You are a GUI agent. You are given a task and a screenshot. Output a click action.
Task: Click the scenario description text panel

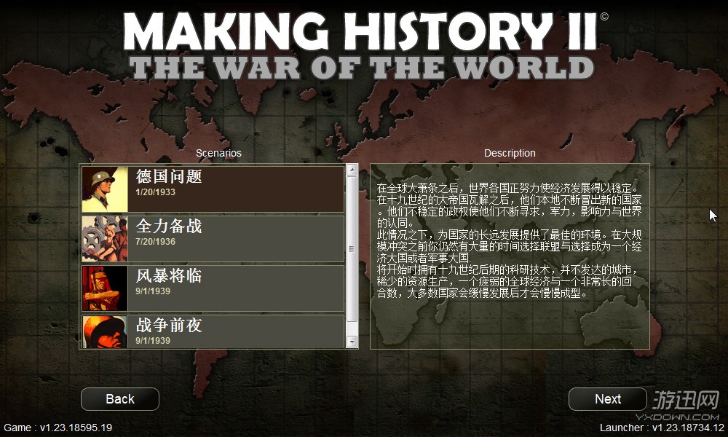[510, 256]
